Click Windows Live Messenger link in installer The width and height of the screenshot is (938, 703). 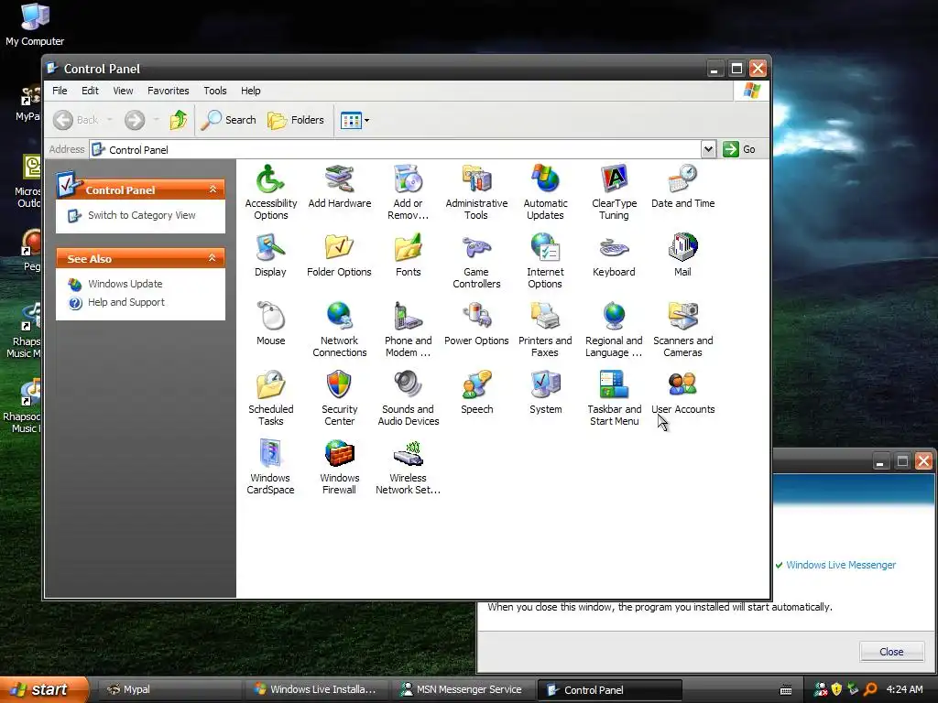click(841, 565)
